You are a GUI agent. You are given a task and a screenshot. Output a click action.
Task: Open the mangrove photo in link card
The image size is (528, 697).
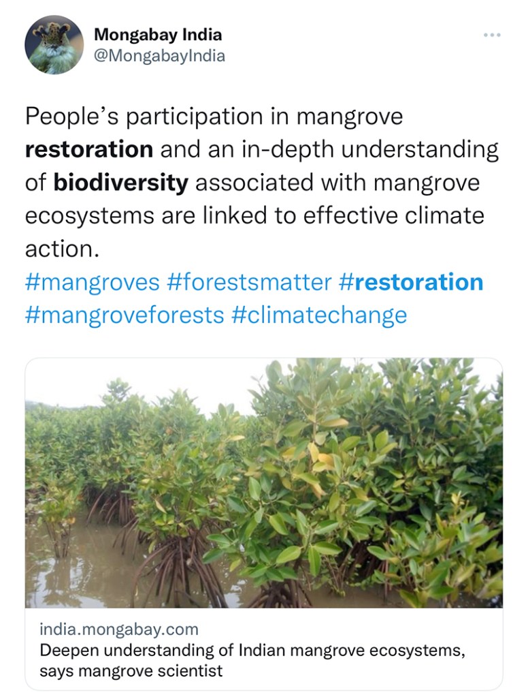(264, 482)
